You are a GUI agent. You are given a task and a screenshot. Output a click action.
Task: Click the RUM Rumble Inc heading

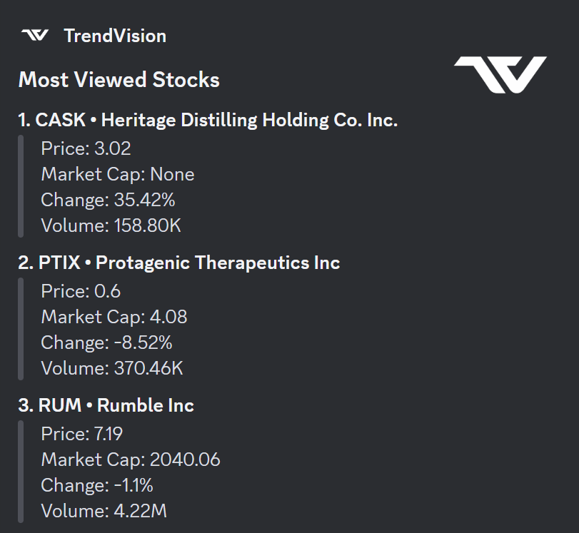(x=106, y=405)
